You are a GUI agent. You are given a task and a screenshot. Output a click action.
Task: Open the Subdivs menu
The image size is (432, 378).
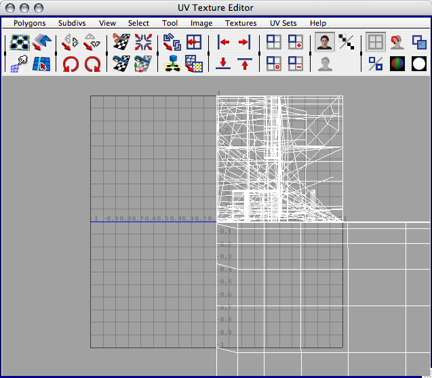72,23
